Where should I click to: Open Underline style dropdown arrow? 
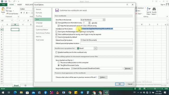click(x=29, y=13)
